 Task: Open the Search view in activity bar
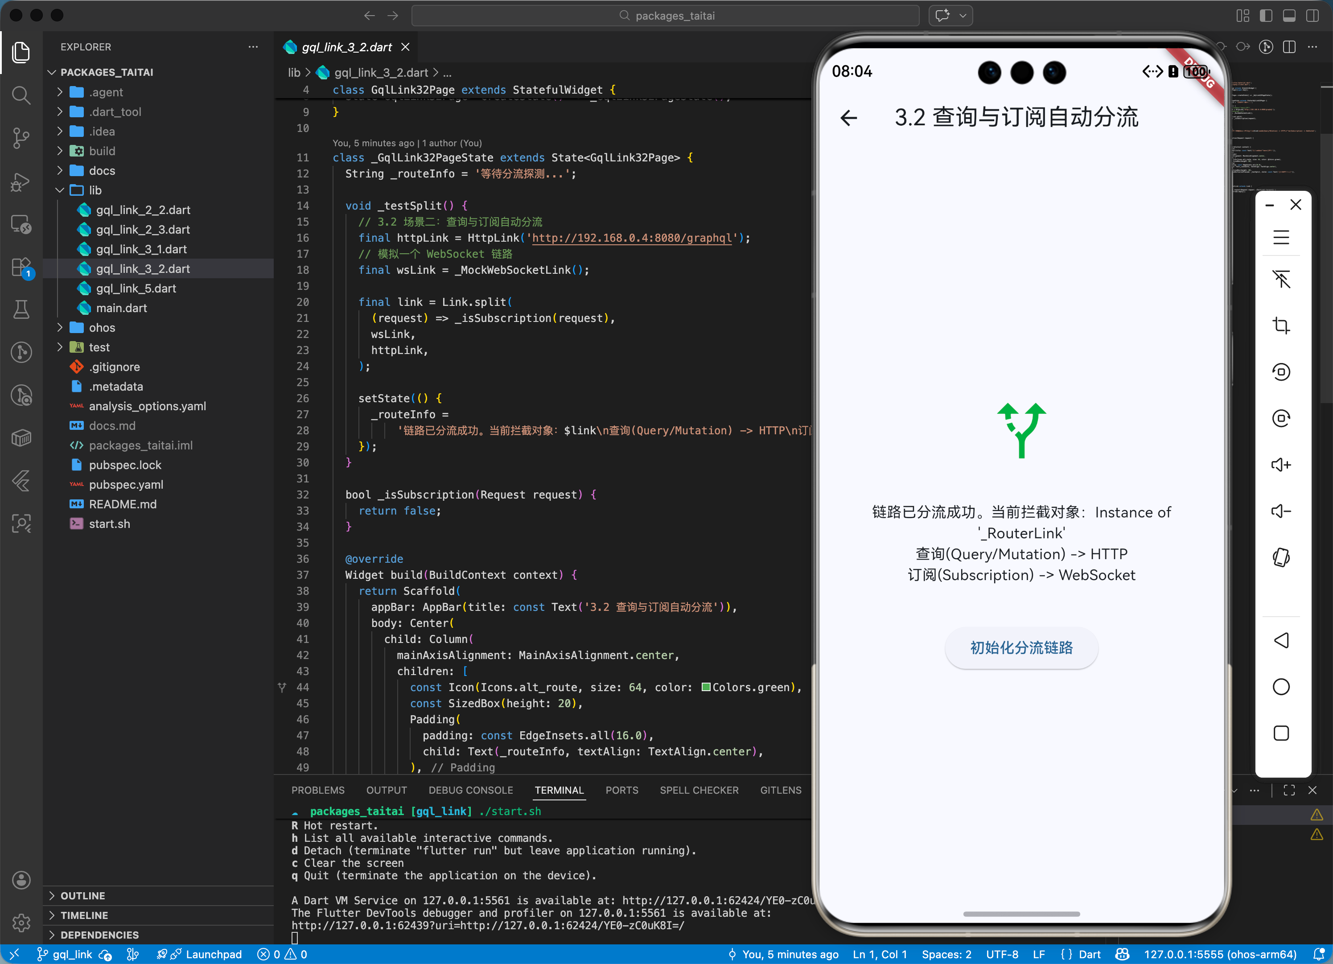coord(21,95)
